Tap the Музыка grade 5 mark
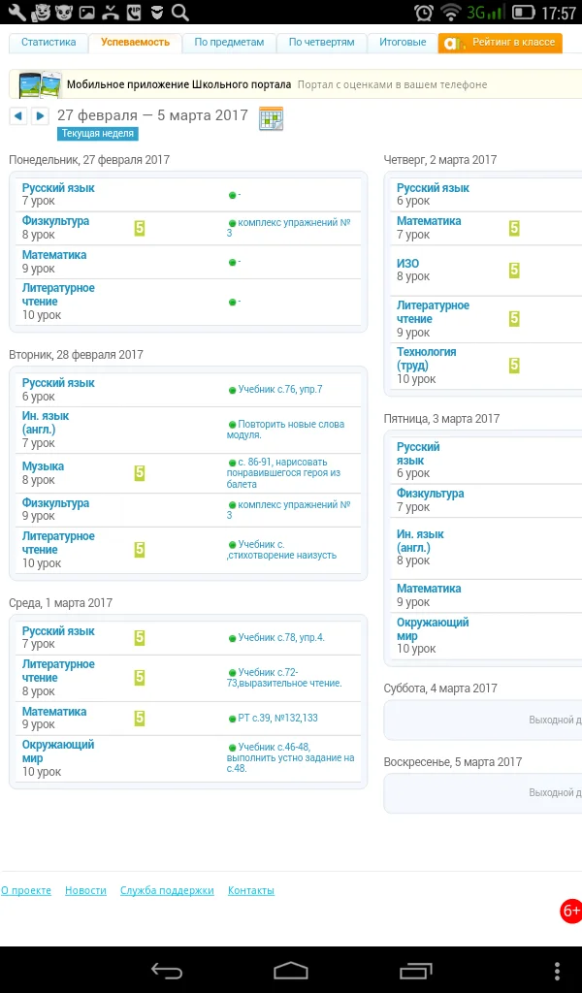582x993 pixels. [x=140, y=473]
